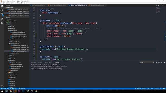Viewport: 166px width, 93px height.
Task: Click in the terminal command prompt
Action: point(47,69)
